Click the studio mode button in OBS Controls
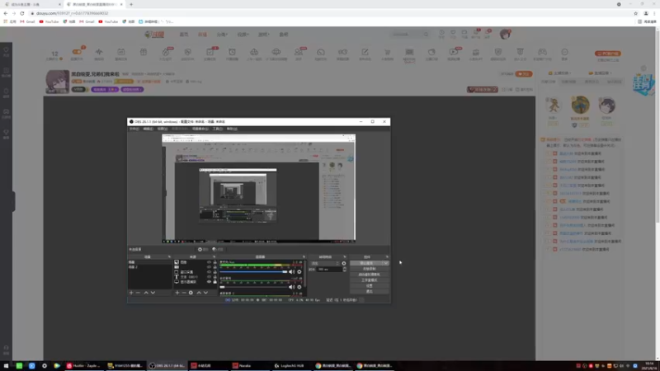660x371 pixels. [x=369, y=280]
